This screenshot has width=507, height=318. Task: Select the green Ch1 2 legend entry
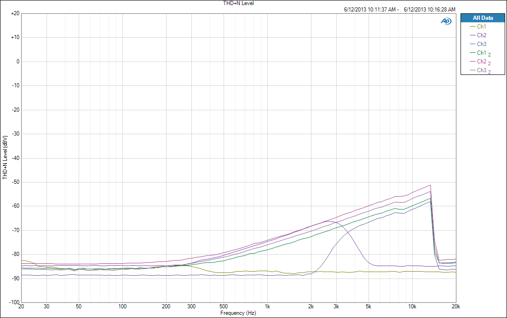click(x=480, y=53)
